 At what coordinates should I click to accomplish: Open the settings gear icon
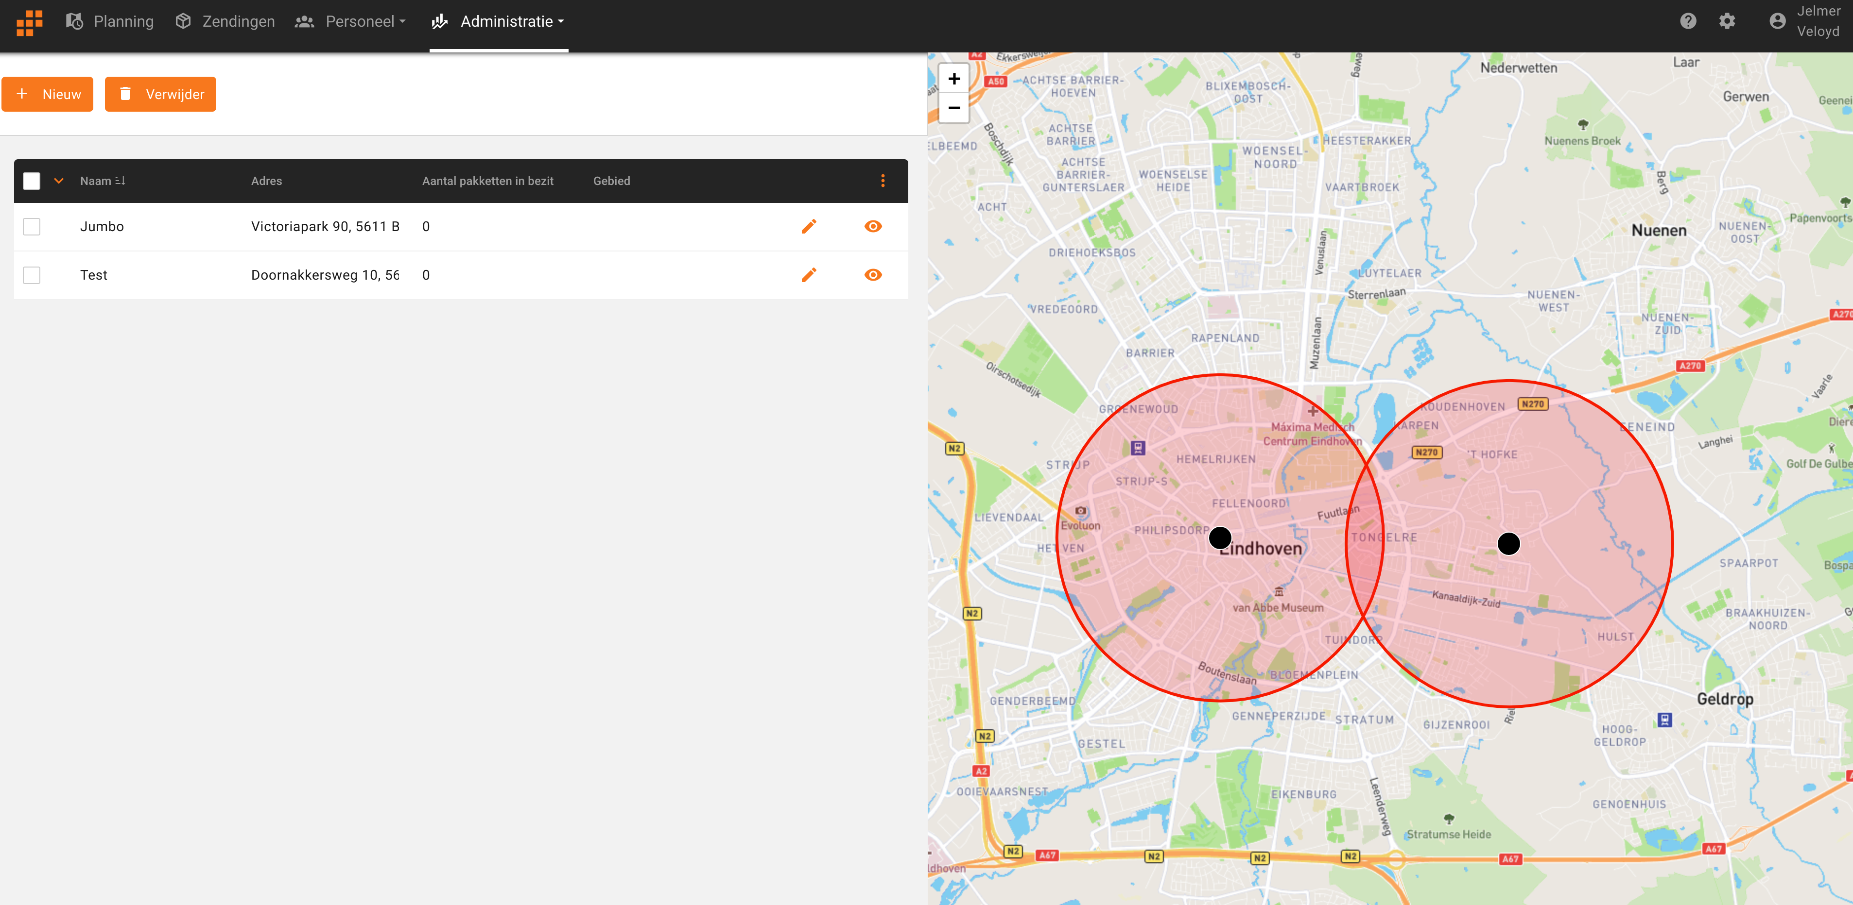[x=1726, y=21]
